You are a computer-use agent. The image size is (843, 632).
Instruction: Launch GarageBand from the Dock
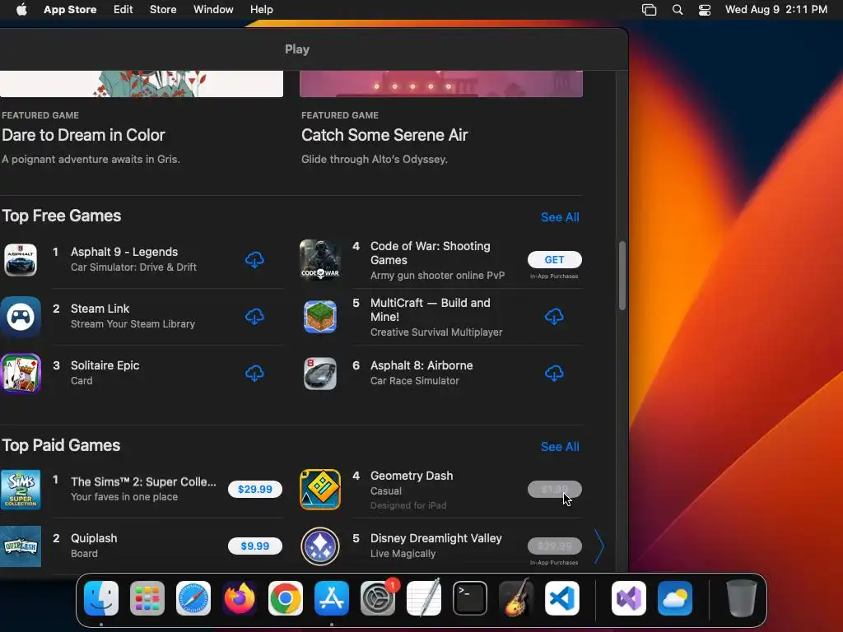tap(516, 598)
